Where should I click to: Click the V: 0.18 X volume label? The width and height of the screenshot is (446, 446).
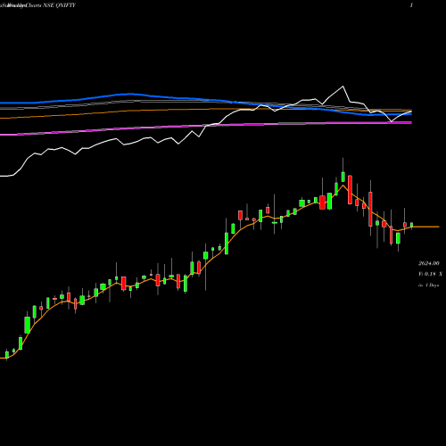click(x=430, y=274)
